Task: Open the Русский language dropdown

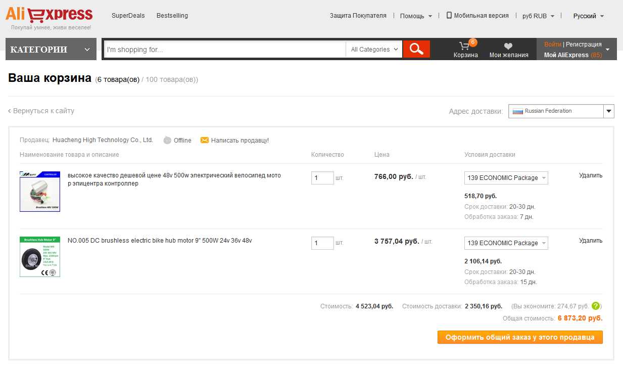Action: [x=589, y=16]
